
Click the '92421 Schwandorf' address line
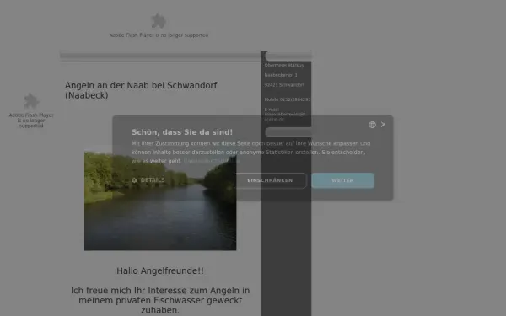[x=284, y=85]
